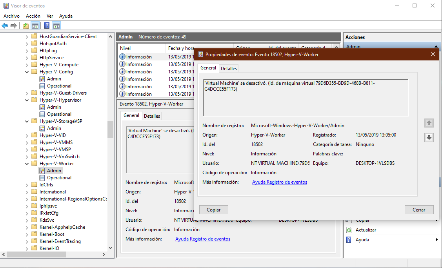Image resolution: width=442 pixels, height=268 pixels.
Task: Click the Copiar button in dialog
Action: (214, 210)
